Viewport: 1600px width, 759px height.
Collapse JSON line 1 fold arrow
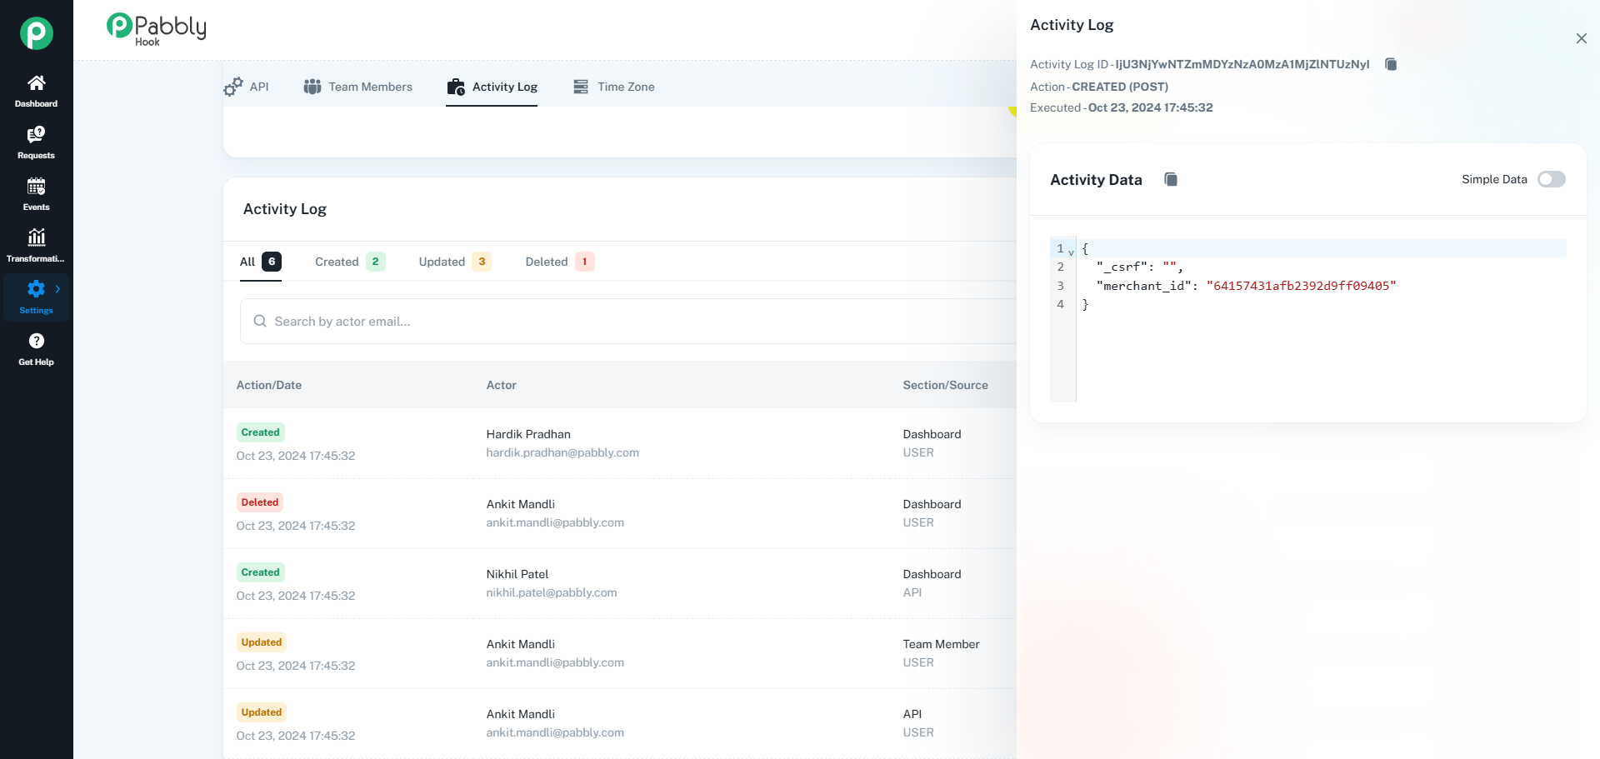pyautogui.click(x=1071, y=252)
